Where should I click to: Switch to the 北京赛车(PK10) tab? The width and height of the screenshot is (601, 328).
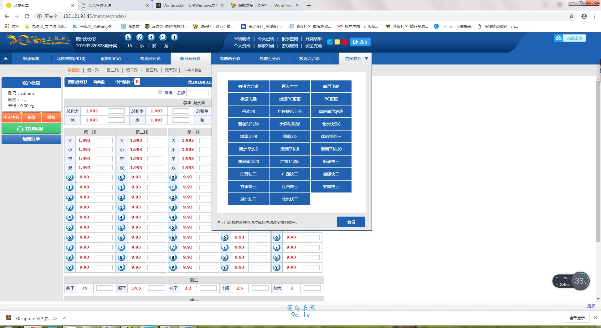[71, 59]
